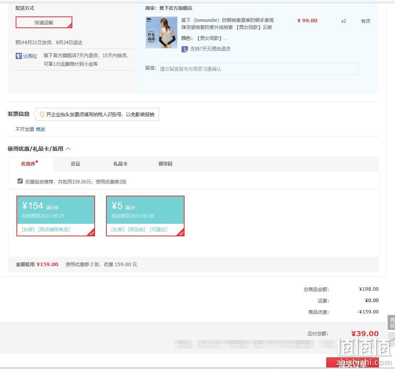The width and height of the screenshot is (395, 369).
Task: Click the 金额抵用 ¥159.00 amount
Action: click(47, 264)
